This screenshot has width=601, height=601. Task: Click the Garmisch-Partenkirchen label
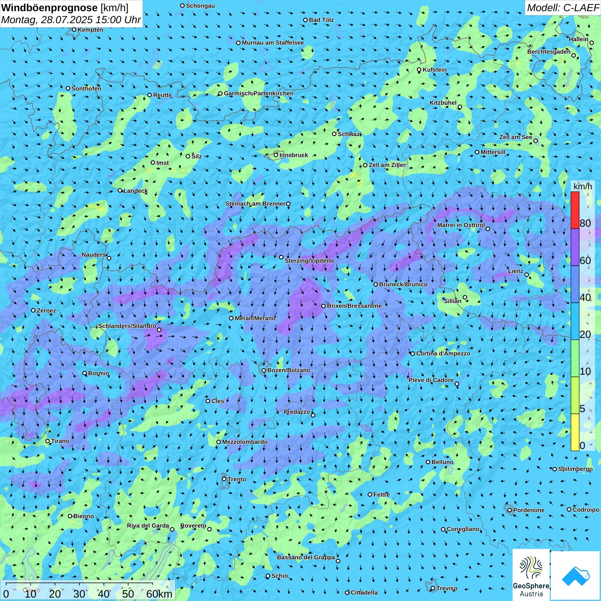(259, 93)
